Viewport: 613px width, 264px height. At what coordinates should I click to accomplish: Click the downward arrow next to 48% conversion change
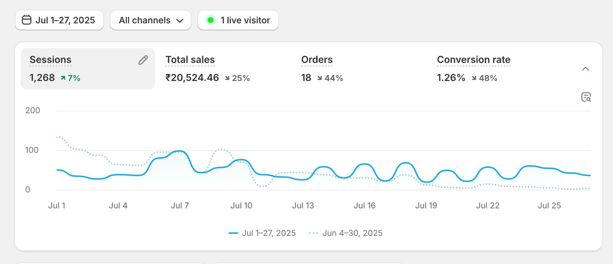click(x=474, y=78)
